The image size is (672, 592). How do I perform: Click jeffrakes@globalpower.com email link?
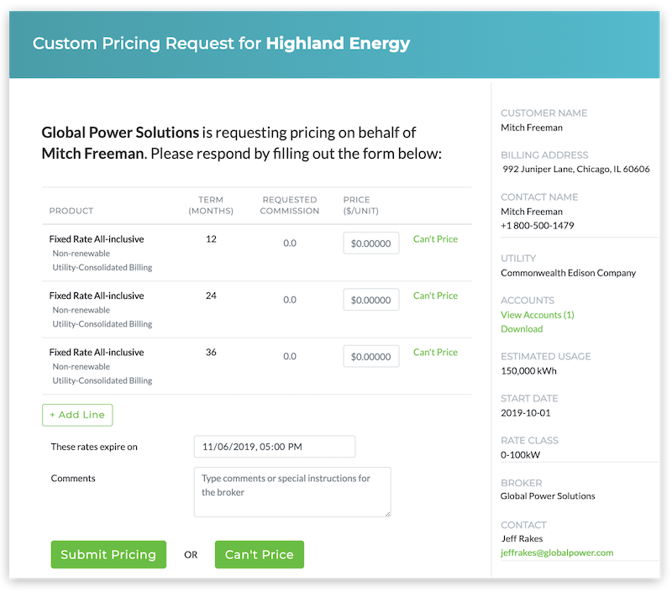(556, 553)
